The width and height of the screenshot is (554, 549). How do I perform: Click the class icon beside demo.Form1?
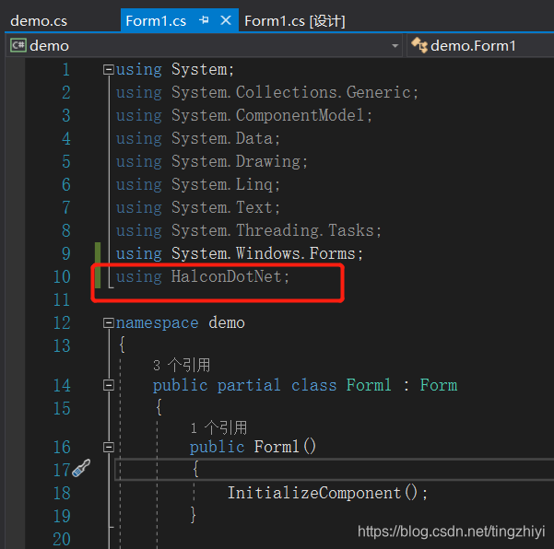[419, 45]
